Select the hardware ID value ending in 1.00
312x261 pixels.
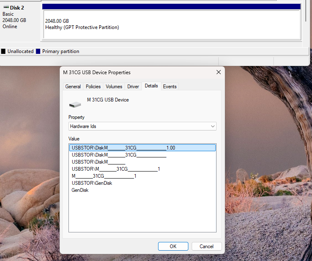point(123,147)
